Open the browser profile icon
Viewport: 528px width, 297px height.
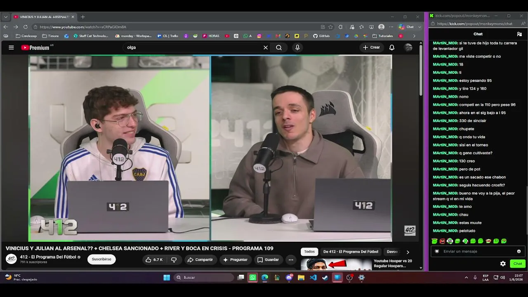381,27
